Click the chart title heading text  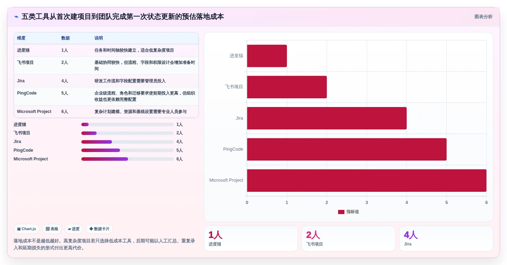coord(123,17)
